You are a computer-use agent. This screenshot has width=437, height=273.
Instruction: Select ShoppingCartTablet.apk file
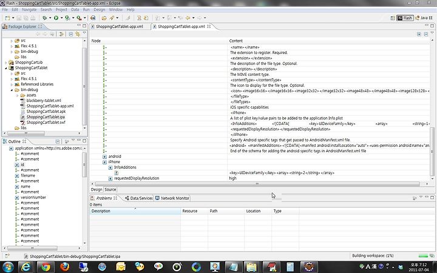click(46, 112)
